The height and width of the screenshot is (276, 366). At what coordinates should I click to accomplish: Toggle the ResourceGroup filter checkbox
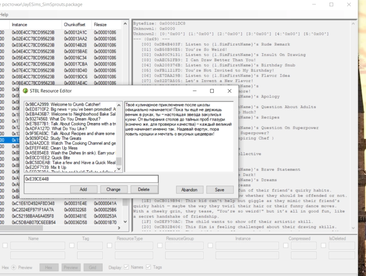click(x=160, y=245)
